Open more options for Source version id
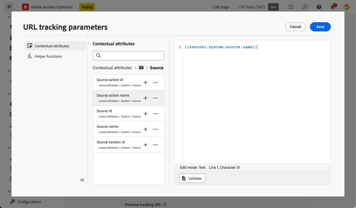This screenshot has width=356, height=208. pos(155,145)
